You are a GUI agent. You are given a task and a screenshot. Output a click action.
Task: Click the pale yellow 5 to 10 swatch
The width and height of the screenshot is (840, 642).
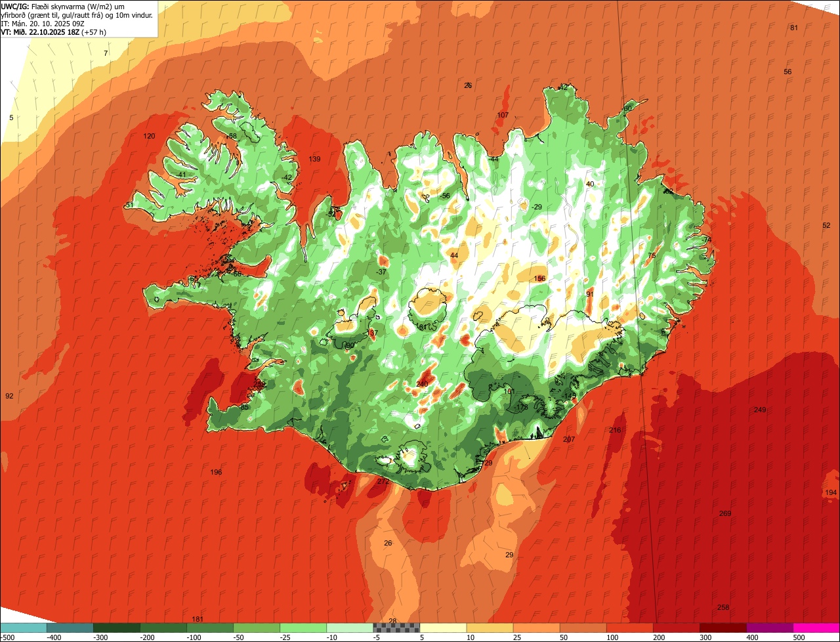pyautogui.click(x=443, y=628)
